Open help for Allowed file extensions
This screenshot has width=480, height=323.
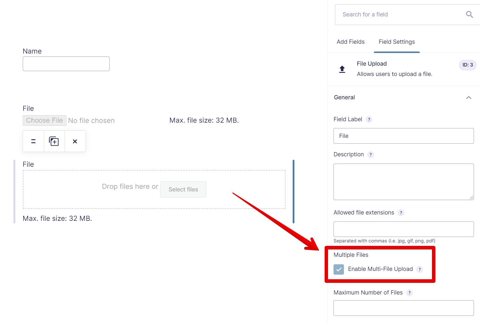(x=401, y=213)
